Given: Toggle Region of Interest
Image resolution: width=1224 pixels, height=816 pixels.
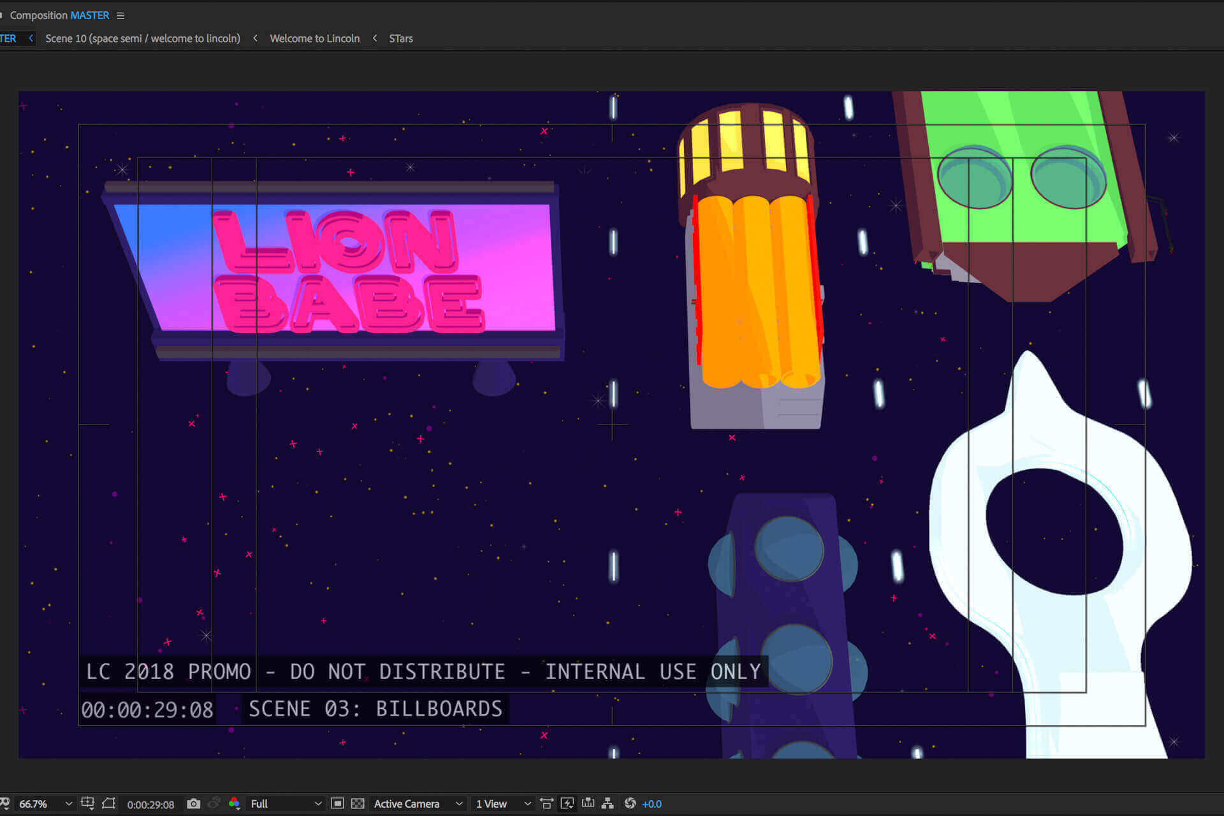Looking at the screenshot, I should coord(338,803).
